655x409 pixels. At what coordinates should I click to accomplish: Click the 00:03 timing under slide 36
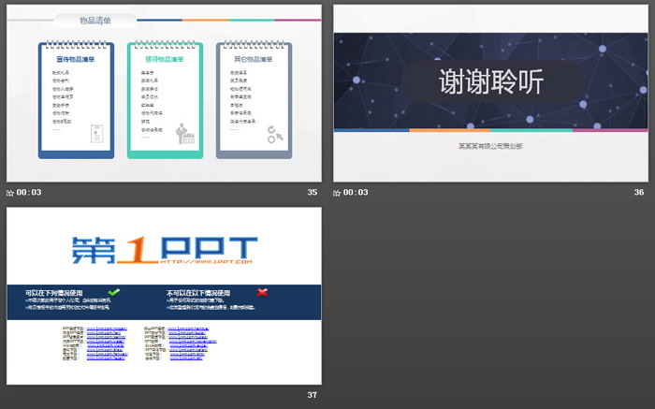(356, 193)
